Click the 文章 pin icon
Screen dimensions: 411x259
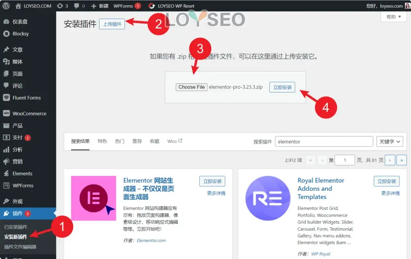[6, 50]
